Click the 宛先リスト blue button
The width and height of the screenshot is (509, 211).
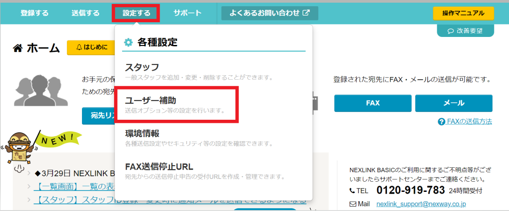99,116
